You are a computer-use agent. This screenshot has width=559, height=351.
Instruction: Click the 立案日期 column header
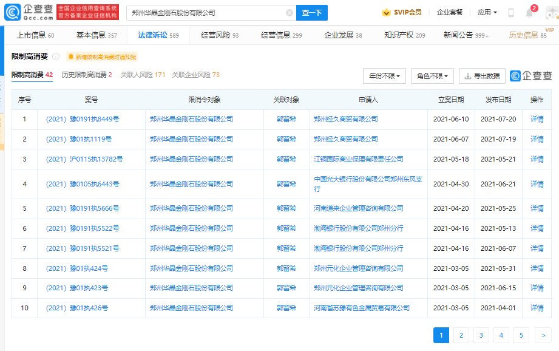451,100
